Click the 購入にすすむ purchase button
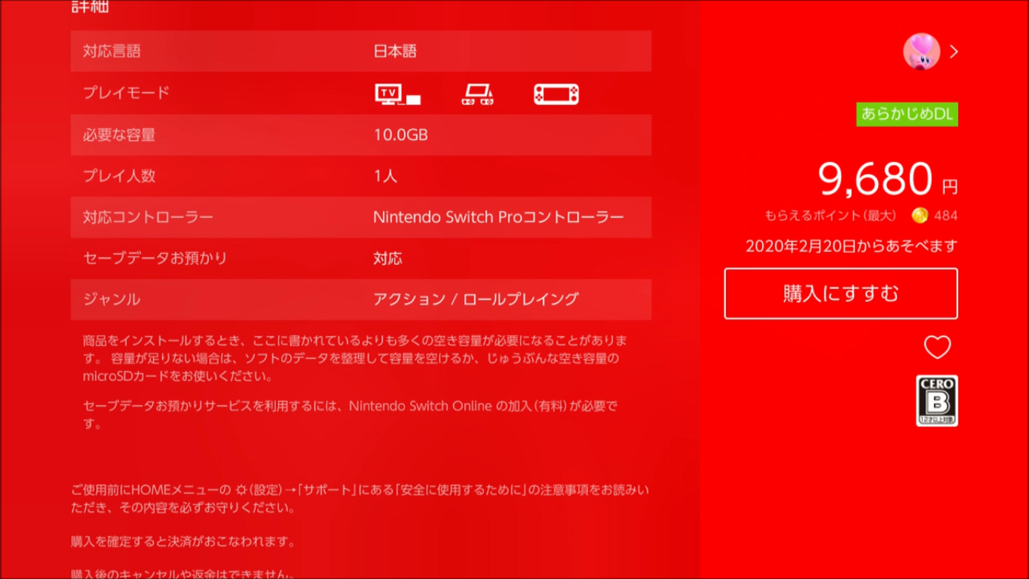The image size is (1029, 579). (x=841, y=293)
